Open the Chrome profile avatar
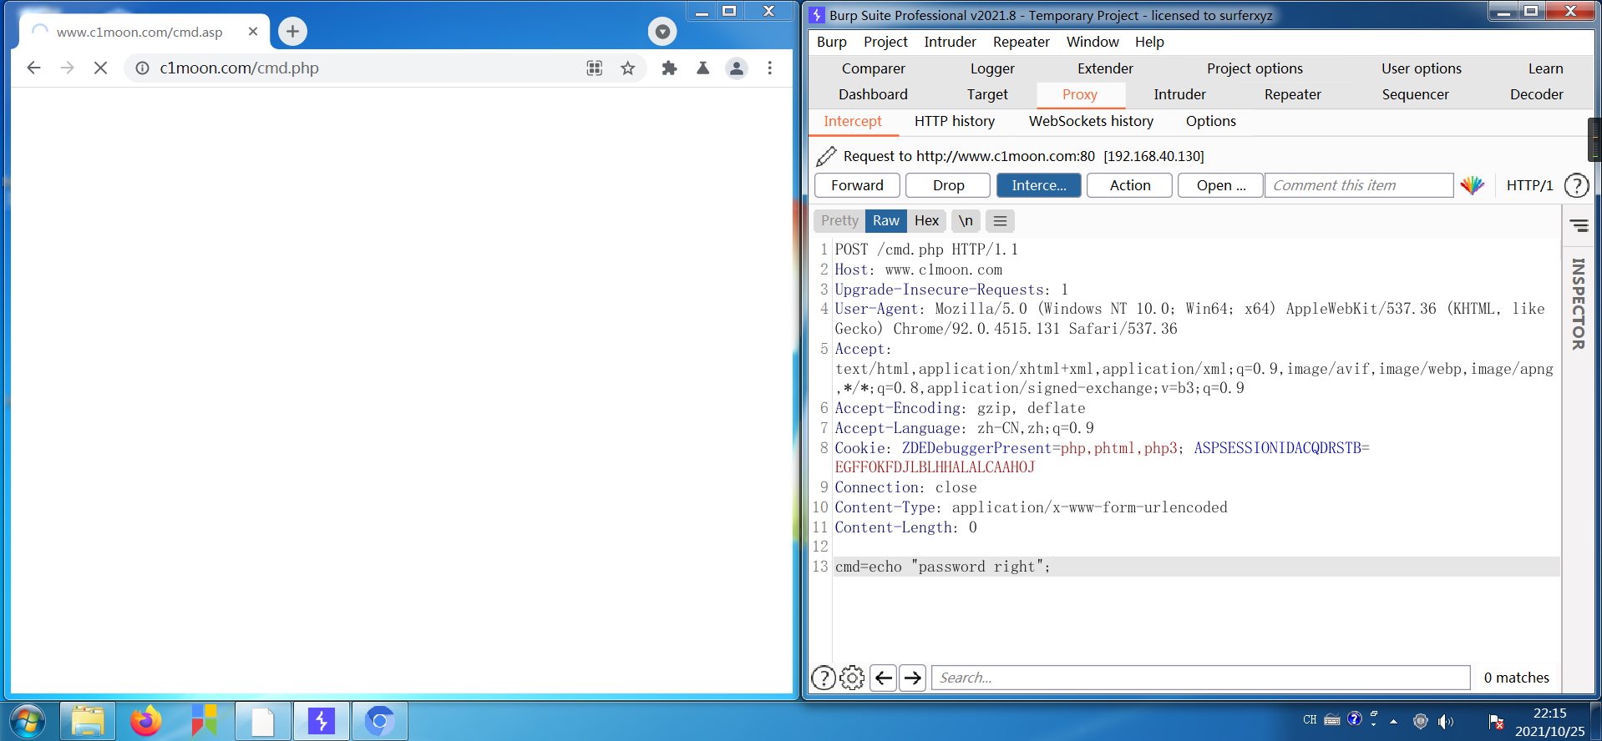1602x741 pixels. 736,68
